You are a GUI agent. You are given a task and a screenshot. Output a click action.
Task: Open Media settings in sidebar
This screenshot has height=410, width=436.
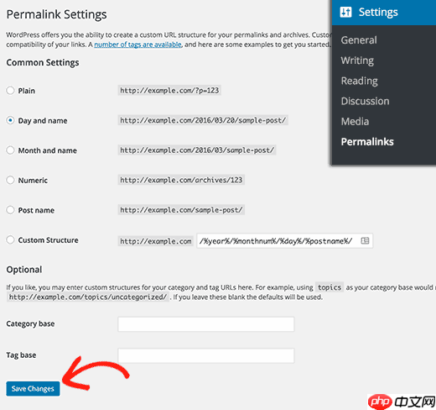[x=355, y=122]
